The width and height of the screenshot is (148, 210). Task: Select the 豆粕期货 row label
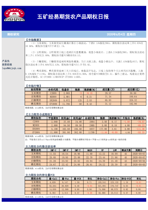[36, 97]
